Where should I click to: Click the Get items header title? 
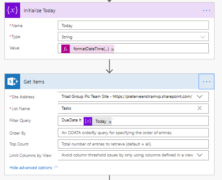pyautogui.click(x=34, y=82)
